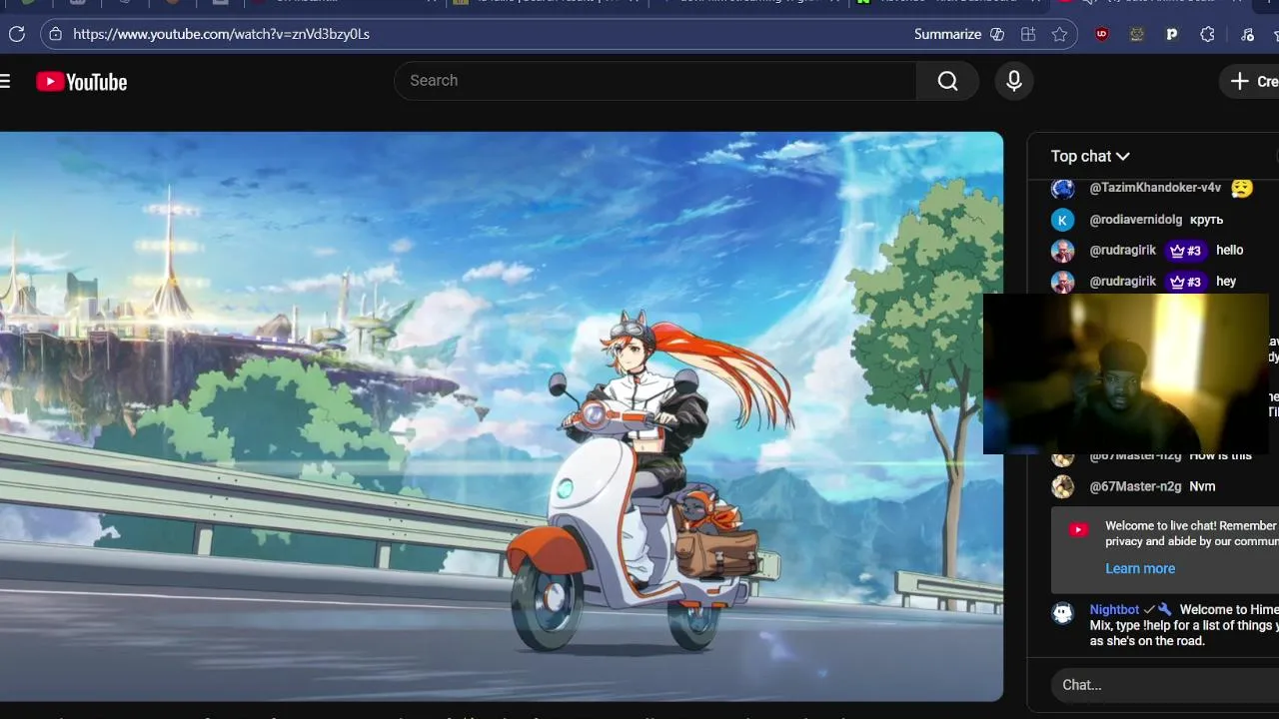Open the uBlock Origin extension icon

coord(1102,34)
